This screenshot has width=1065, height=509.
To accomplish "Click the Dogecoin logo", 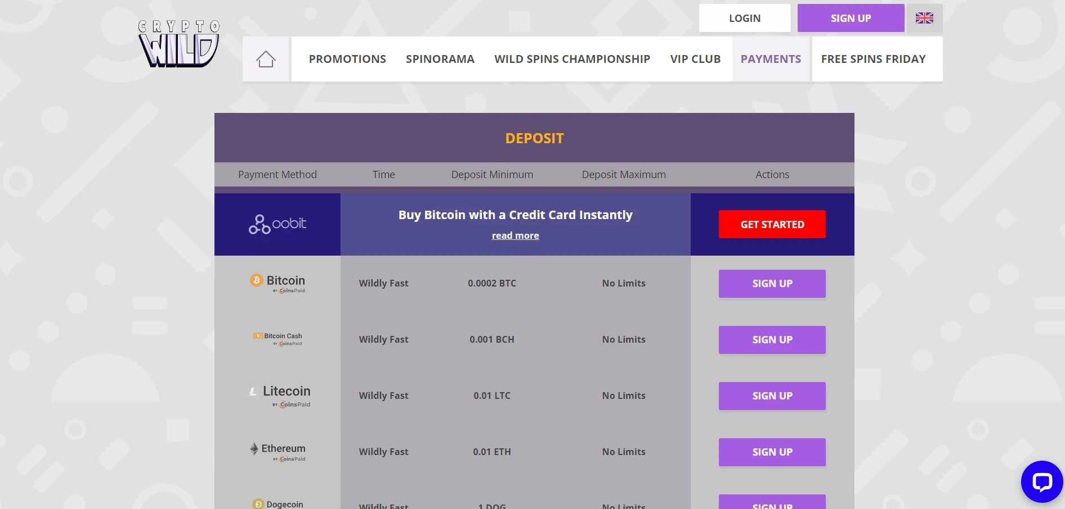I will pos(278,504).
